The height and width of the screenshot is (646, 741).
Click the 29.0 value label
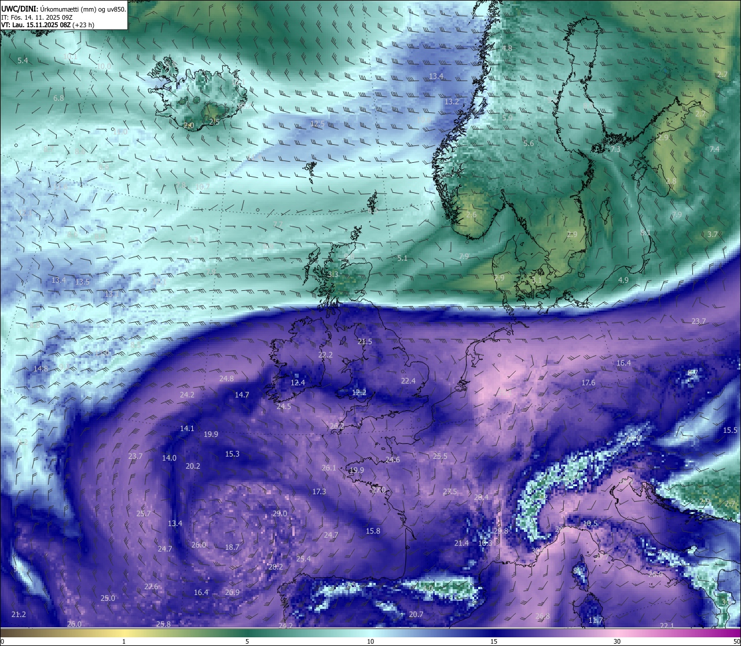(x=280, y=514)
